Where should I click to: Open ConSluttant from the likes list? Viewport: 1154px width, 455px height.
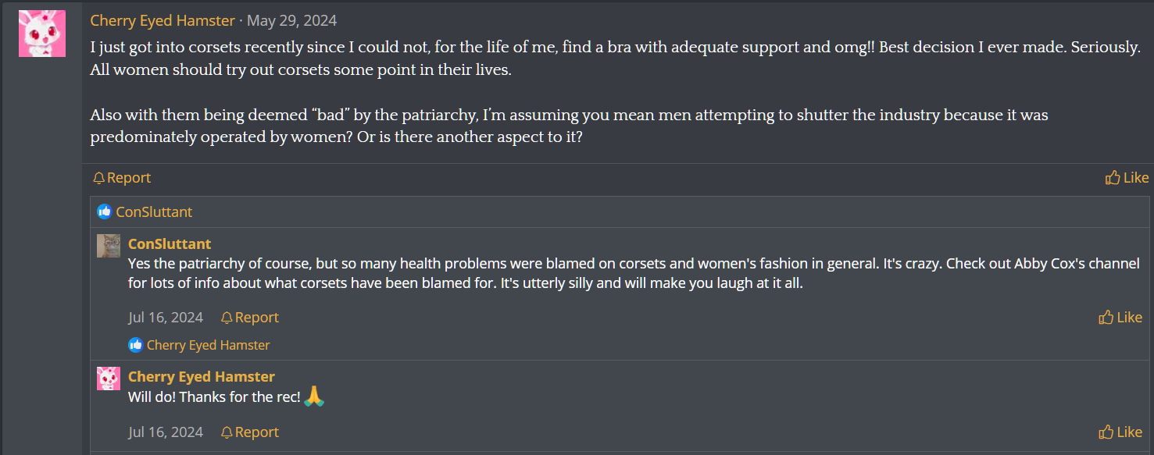[x=154, y=212]
